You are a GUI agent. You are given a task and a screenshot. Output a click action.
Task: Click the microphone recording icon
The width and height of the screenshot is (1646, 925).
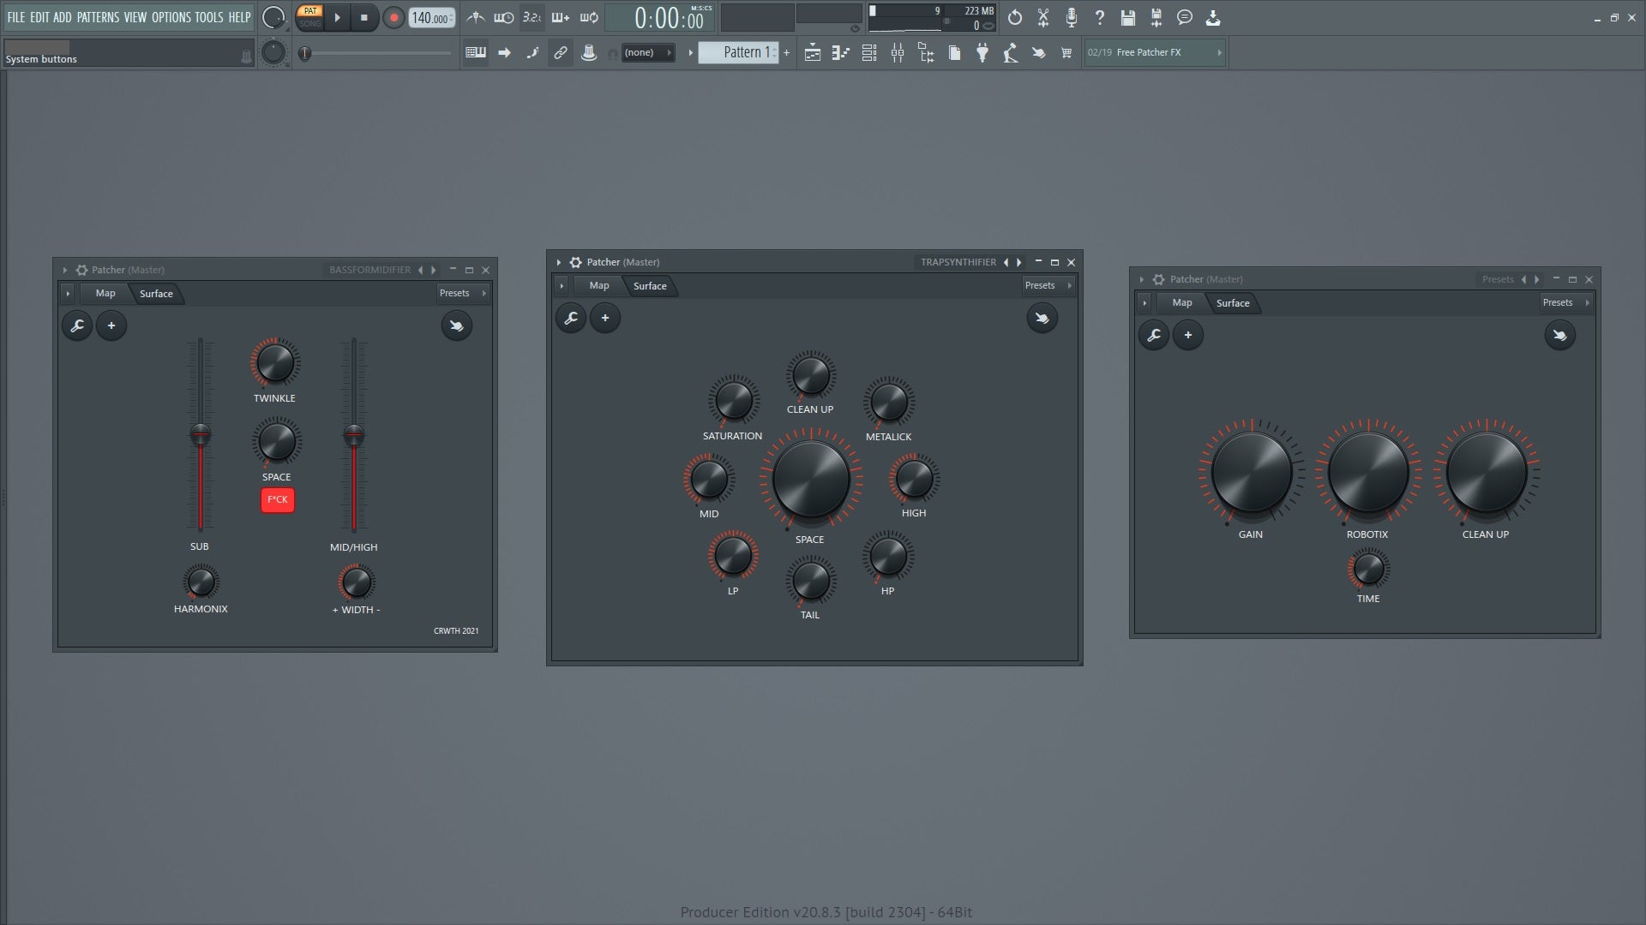[1071, 17]
